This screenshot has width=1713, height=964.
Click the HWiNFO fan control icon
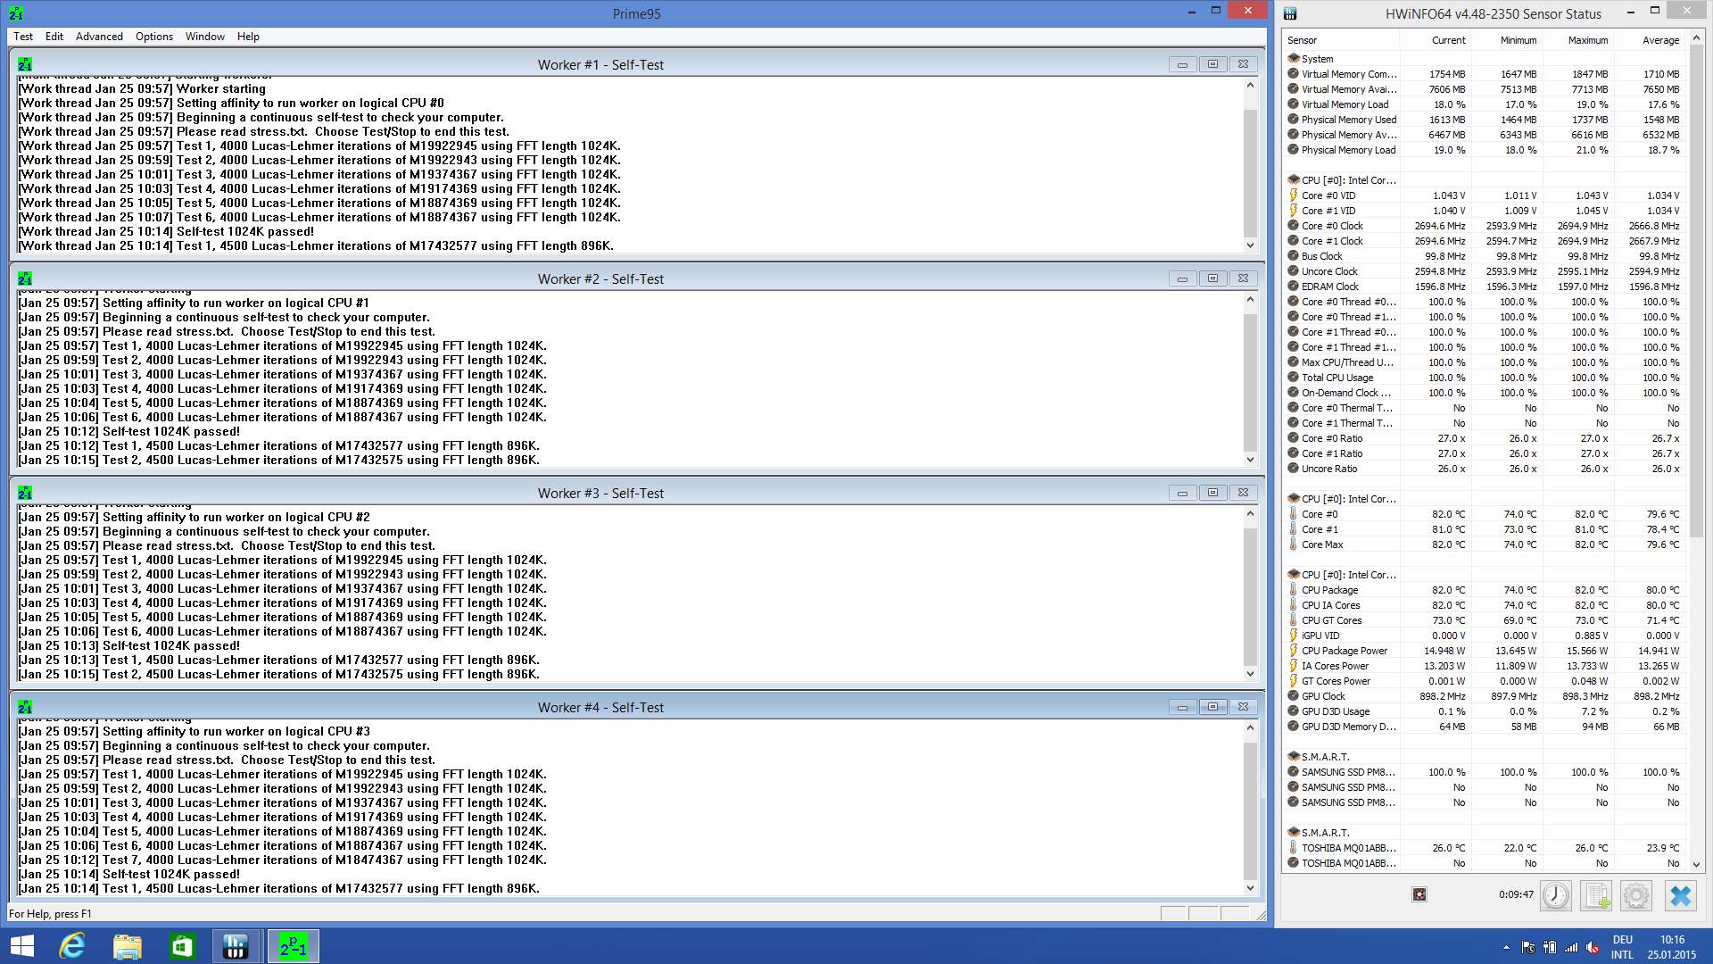[1419, 894]
